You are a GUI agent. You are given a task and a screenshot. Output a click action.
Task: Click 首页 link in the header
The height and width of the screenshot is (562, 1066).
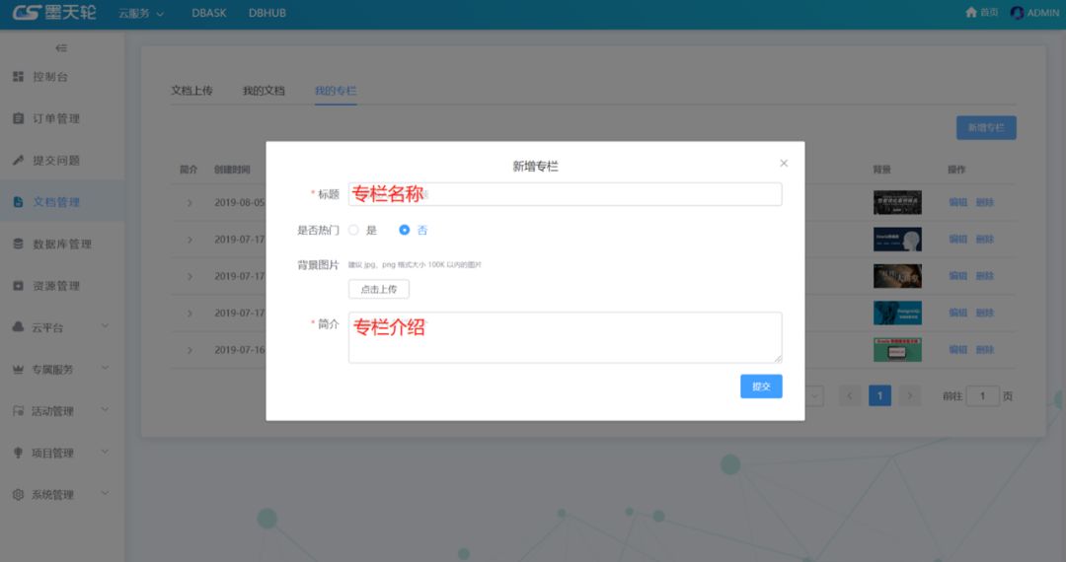(x=988, y=12)
